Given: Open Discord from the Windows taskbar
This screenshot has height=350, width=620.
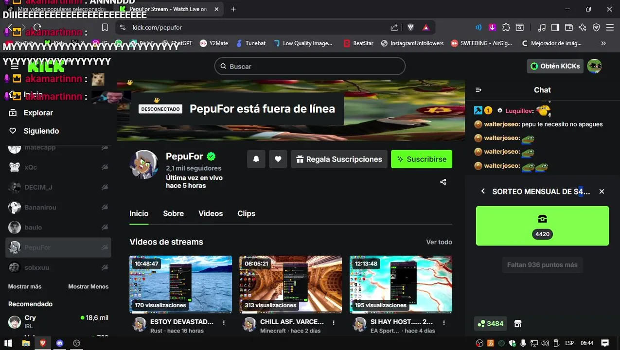Looking at the screenshot, I should tap(60, 343).
